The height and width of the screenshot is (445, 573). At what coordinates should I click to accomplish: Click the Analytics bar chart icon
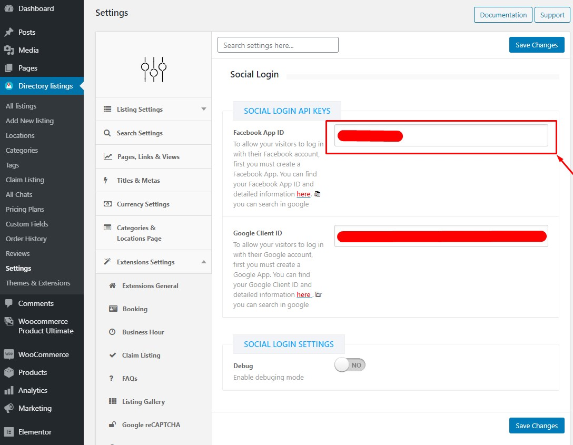9,390
